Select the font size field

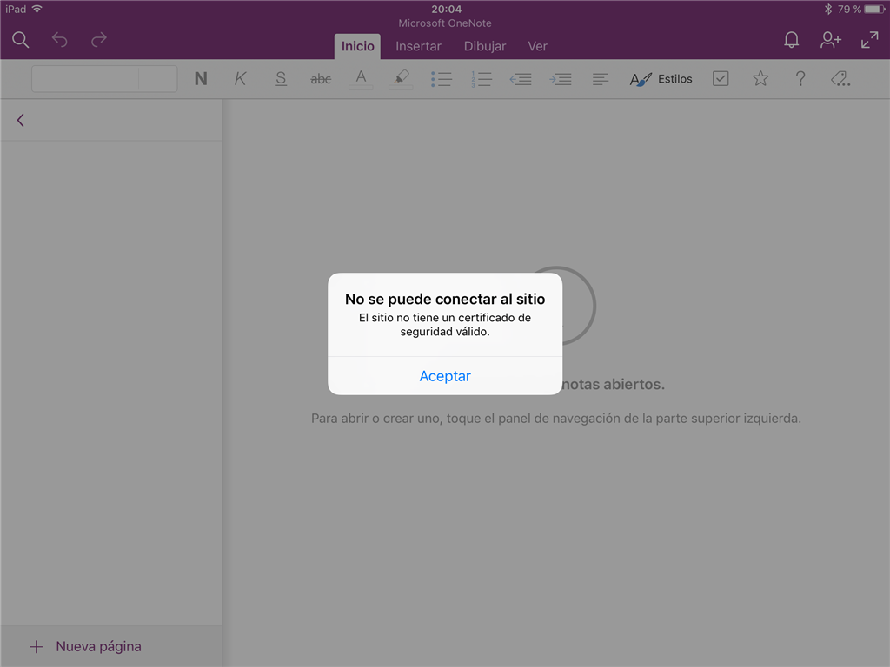click(158, 79)
